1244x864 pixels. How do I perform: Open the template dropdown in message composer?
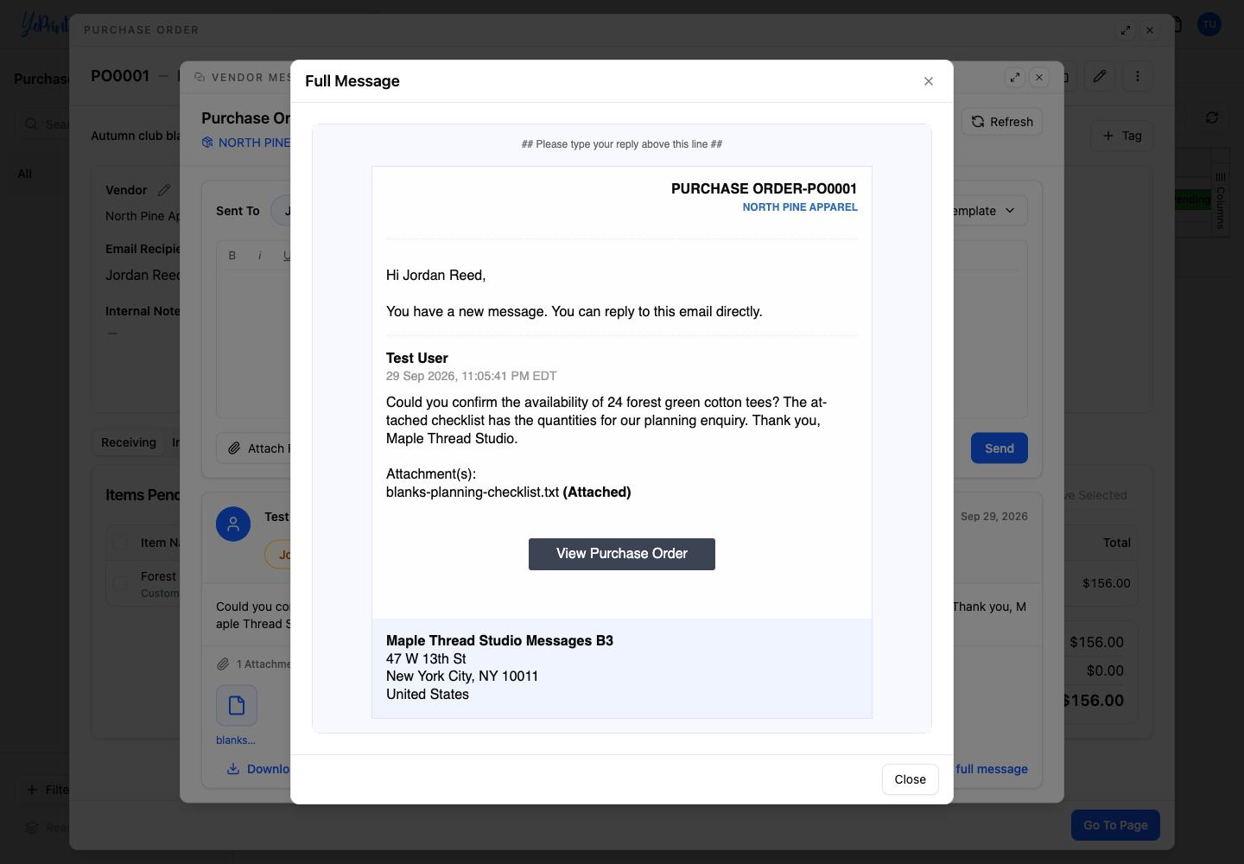[989, 211]
